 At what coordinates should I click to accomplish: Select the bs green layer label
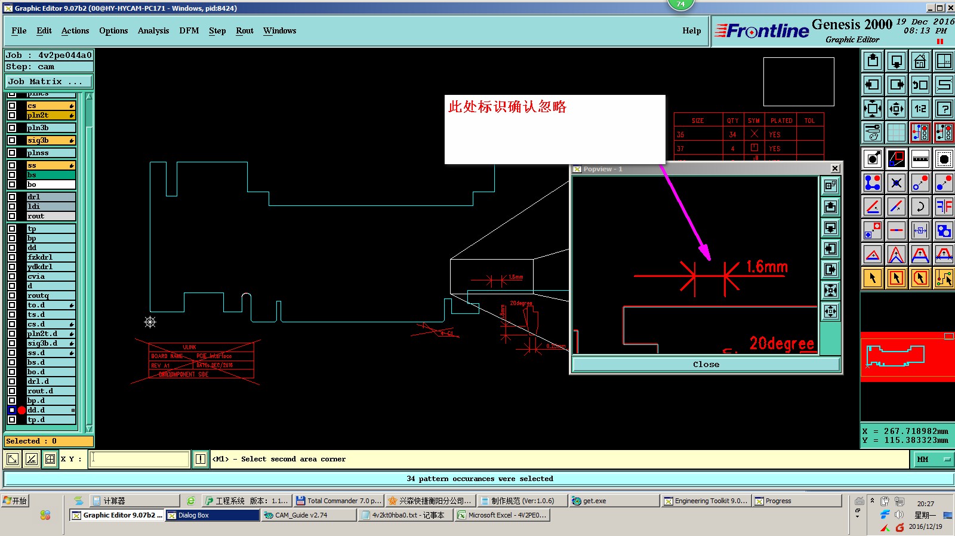click(x=51, y=175)
